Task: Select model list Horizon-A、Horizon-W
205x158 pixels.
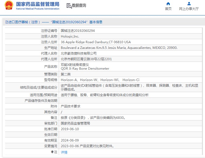Action: coord(100,80)
